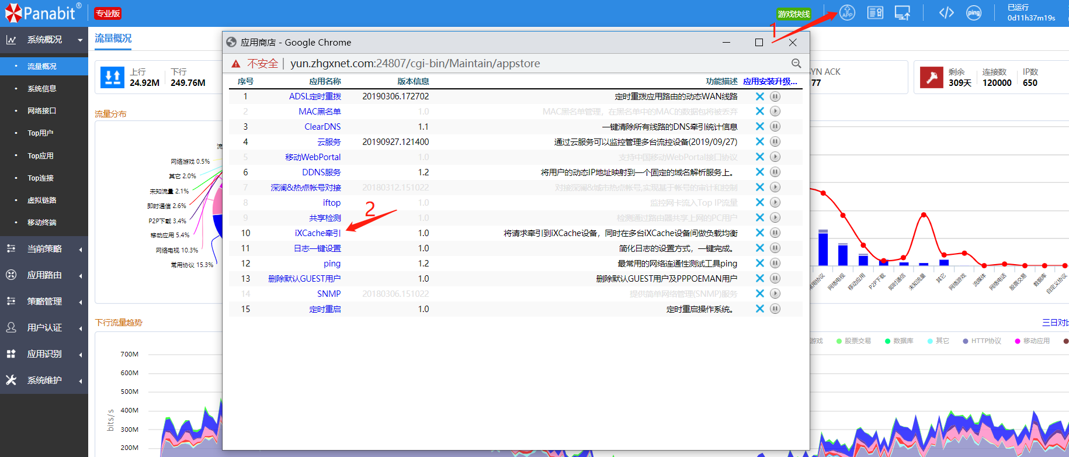This screenshot has width=1069, height=457.
Task: Click the 应用安装升级 link
Action: [770, 81]
